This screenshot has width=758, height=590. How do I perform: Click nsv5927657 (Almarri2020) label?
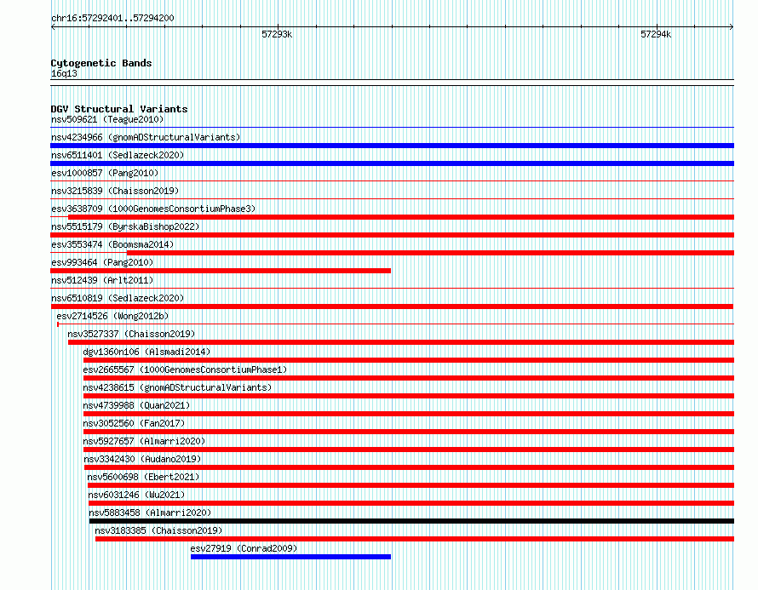point(144,441)
